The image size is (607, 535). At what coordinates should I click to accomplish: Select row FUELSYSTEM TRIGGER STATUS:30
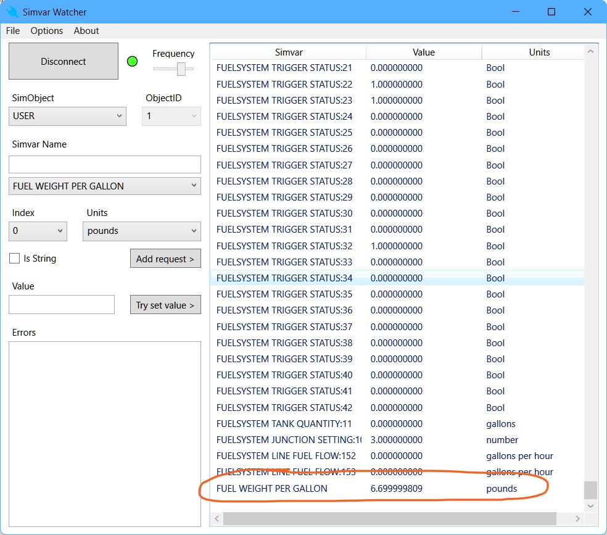pos(397,214)
